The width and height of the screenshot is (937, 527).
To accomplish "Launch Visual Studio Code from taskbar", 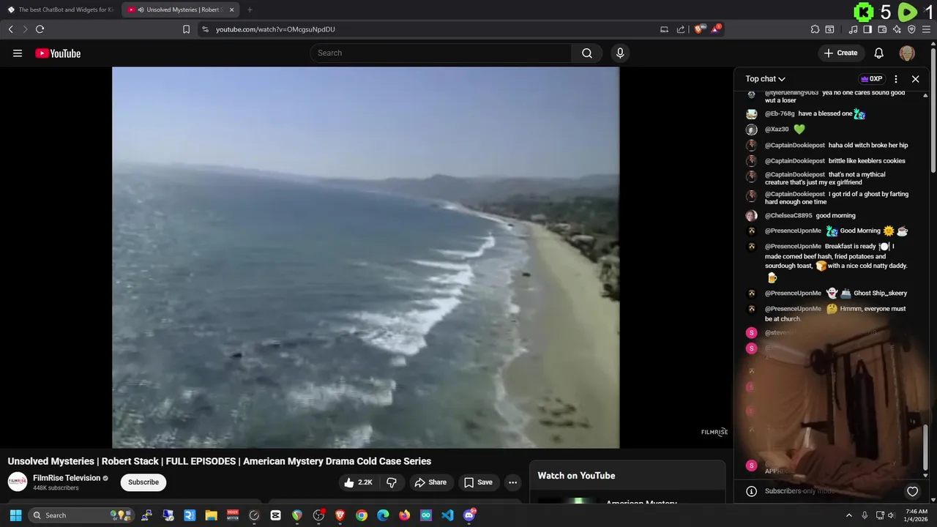I will tap(447, 515).
